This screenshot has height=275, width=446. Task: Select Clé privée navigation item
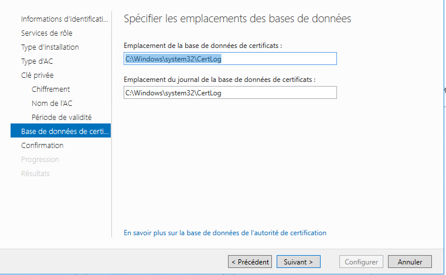(x=38, y=75)
